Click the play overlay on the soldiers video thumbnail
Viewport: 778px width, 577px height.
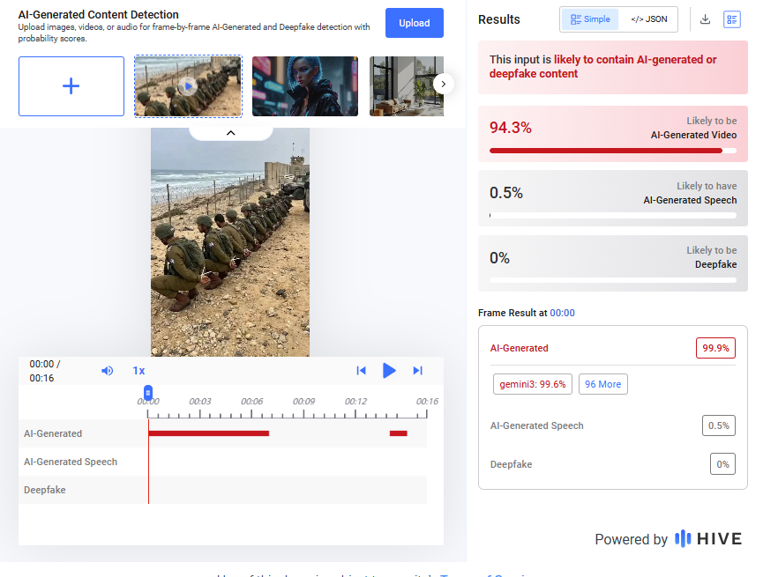tap(187, 85)
